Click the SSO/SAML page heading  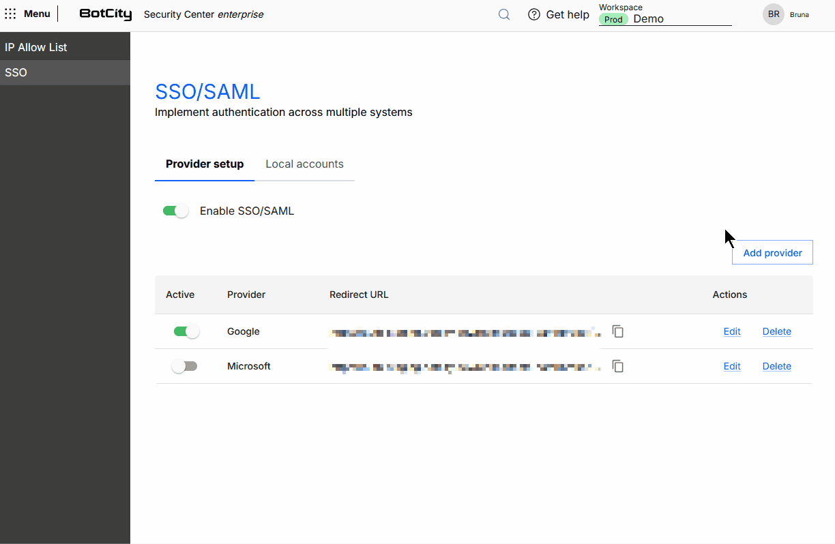(208, 91)
